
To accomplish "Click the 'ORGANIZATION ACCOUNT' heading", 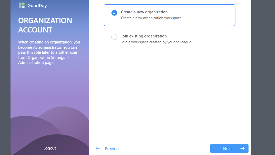I will tap(45, 25).
